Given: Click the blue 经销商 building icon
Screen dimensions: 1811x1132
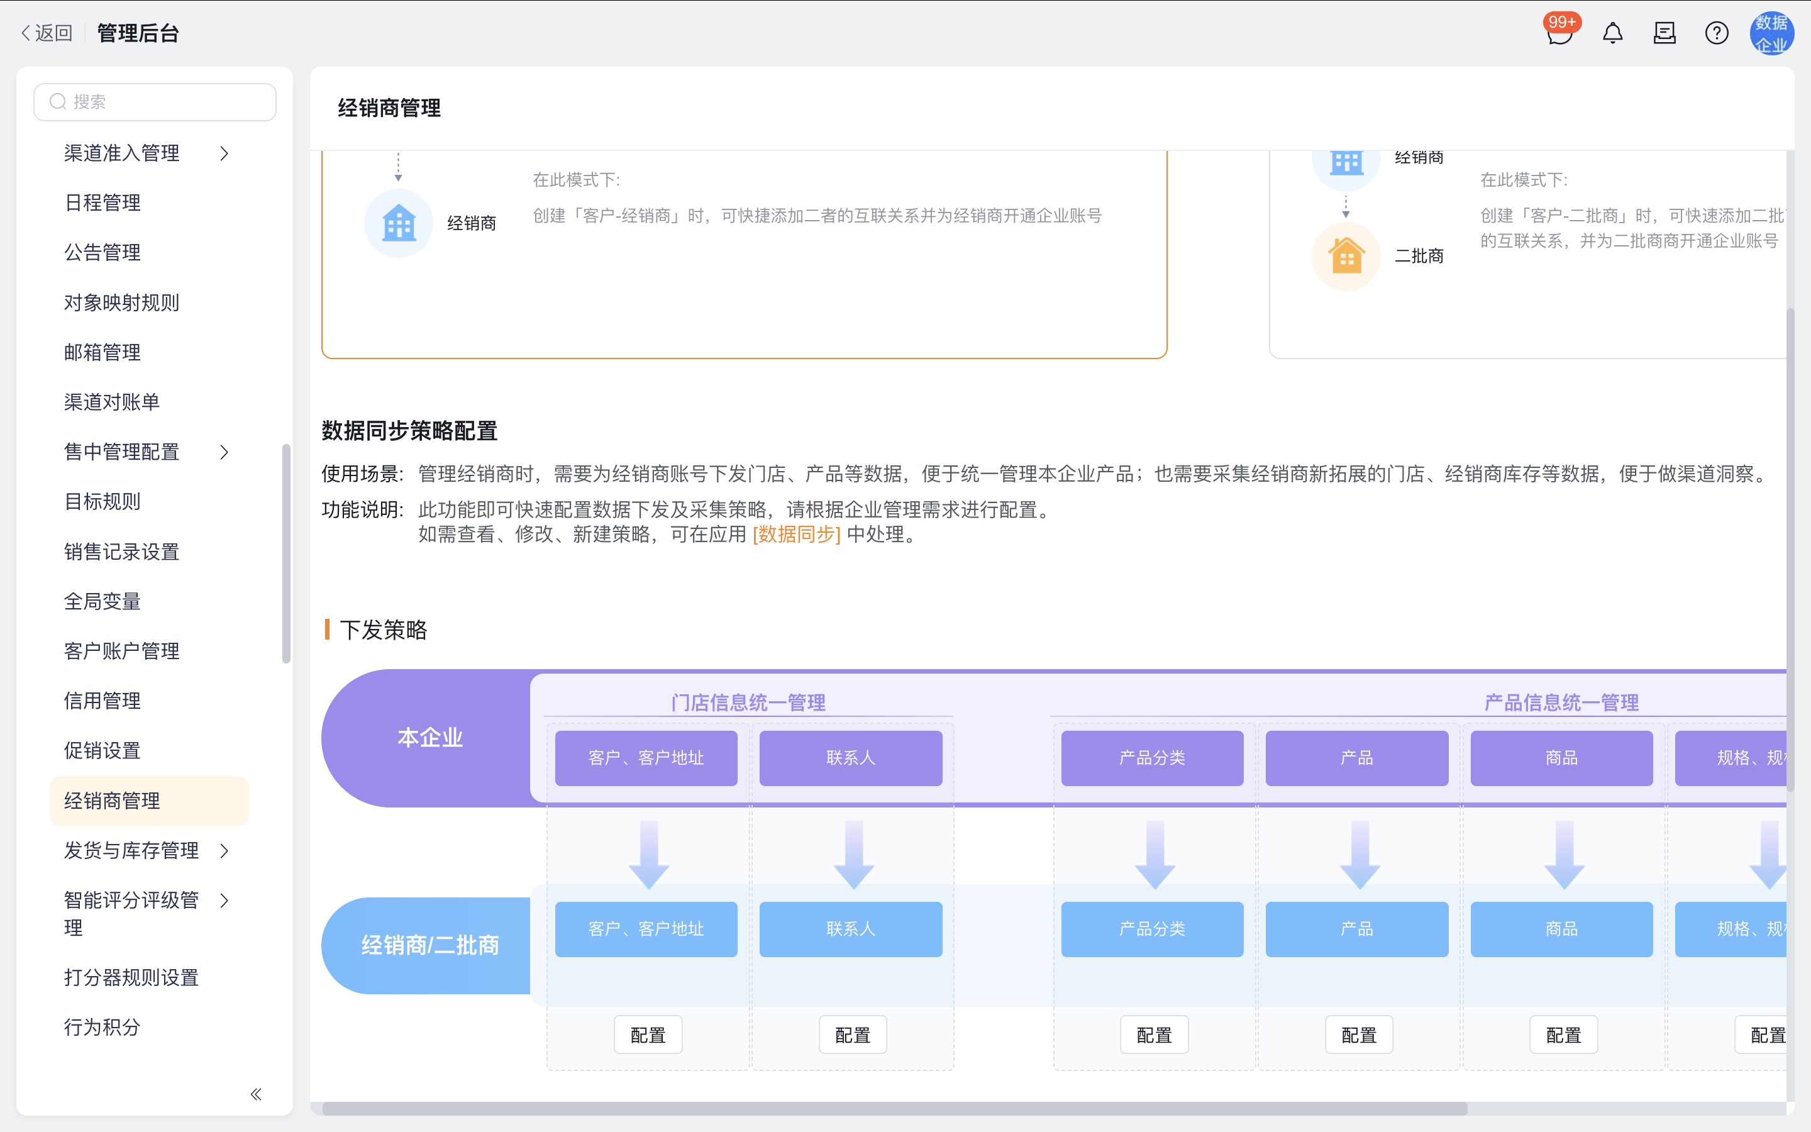Looking at the screenshot, I should [398, 223].
